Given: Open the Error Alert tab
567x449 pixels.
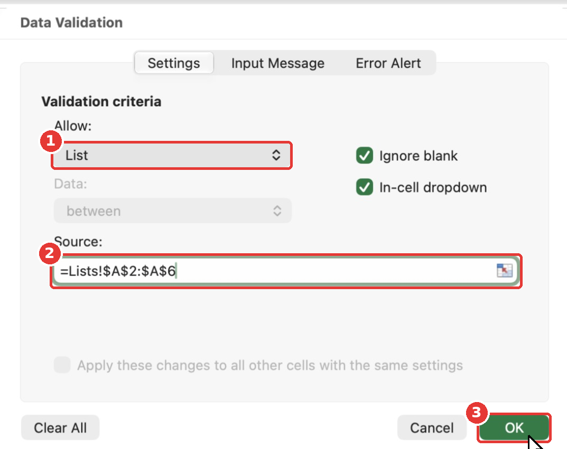Looking at the screenshot, I should (x=388, y=63).
